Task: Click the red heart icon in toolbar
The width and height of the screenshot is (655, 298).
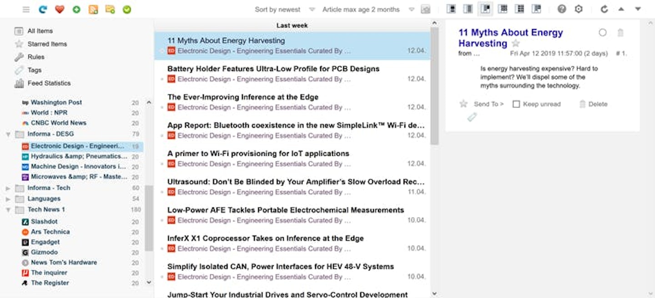Action: (x=59, y=9)
